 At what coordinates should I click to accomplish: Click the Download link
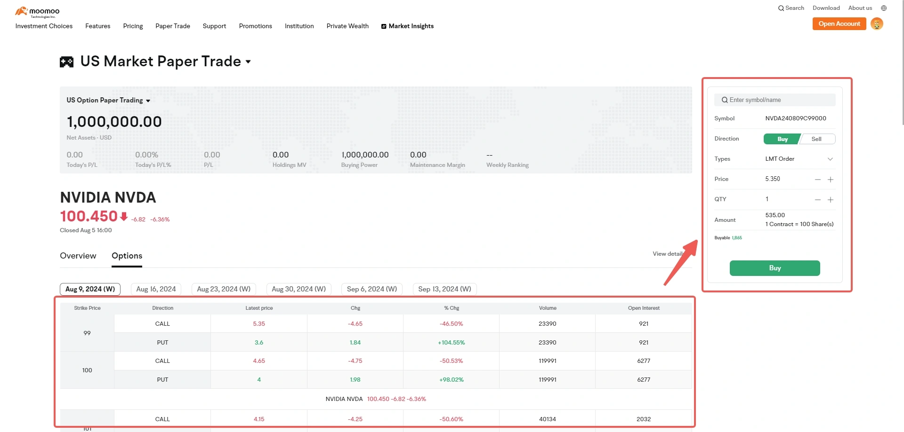[826, 8]
